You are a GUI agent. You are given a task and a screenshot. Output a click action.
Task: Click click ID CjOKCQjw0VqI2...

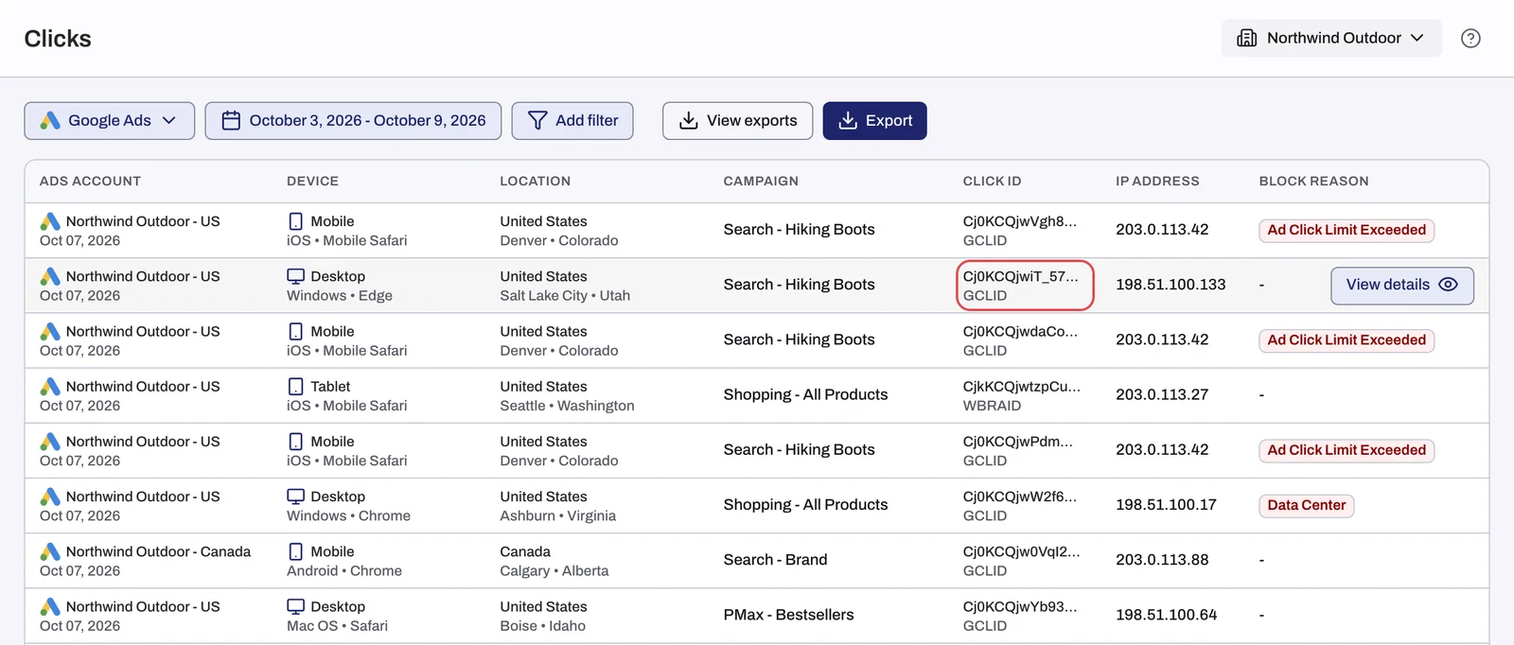1022,561
